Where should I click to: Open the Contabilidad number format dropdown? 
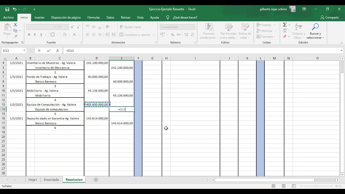point(193,27)
